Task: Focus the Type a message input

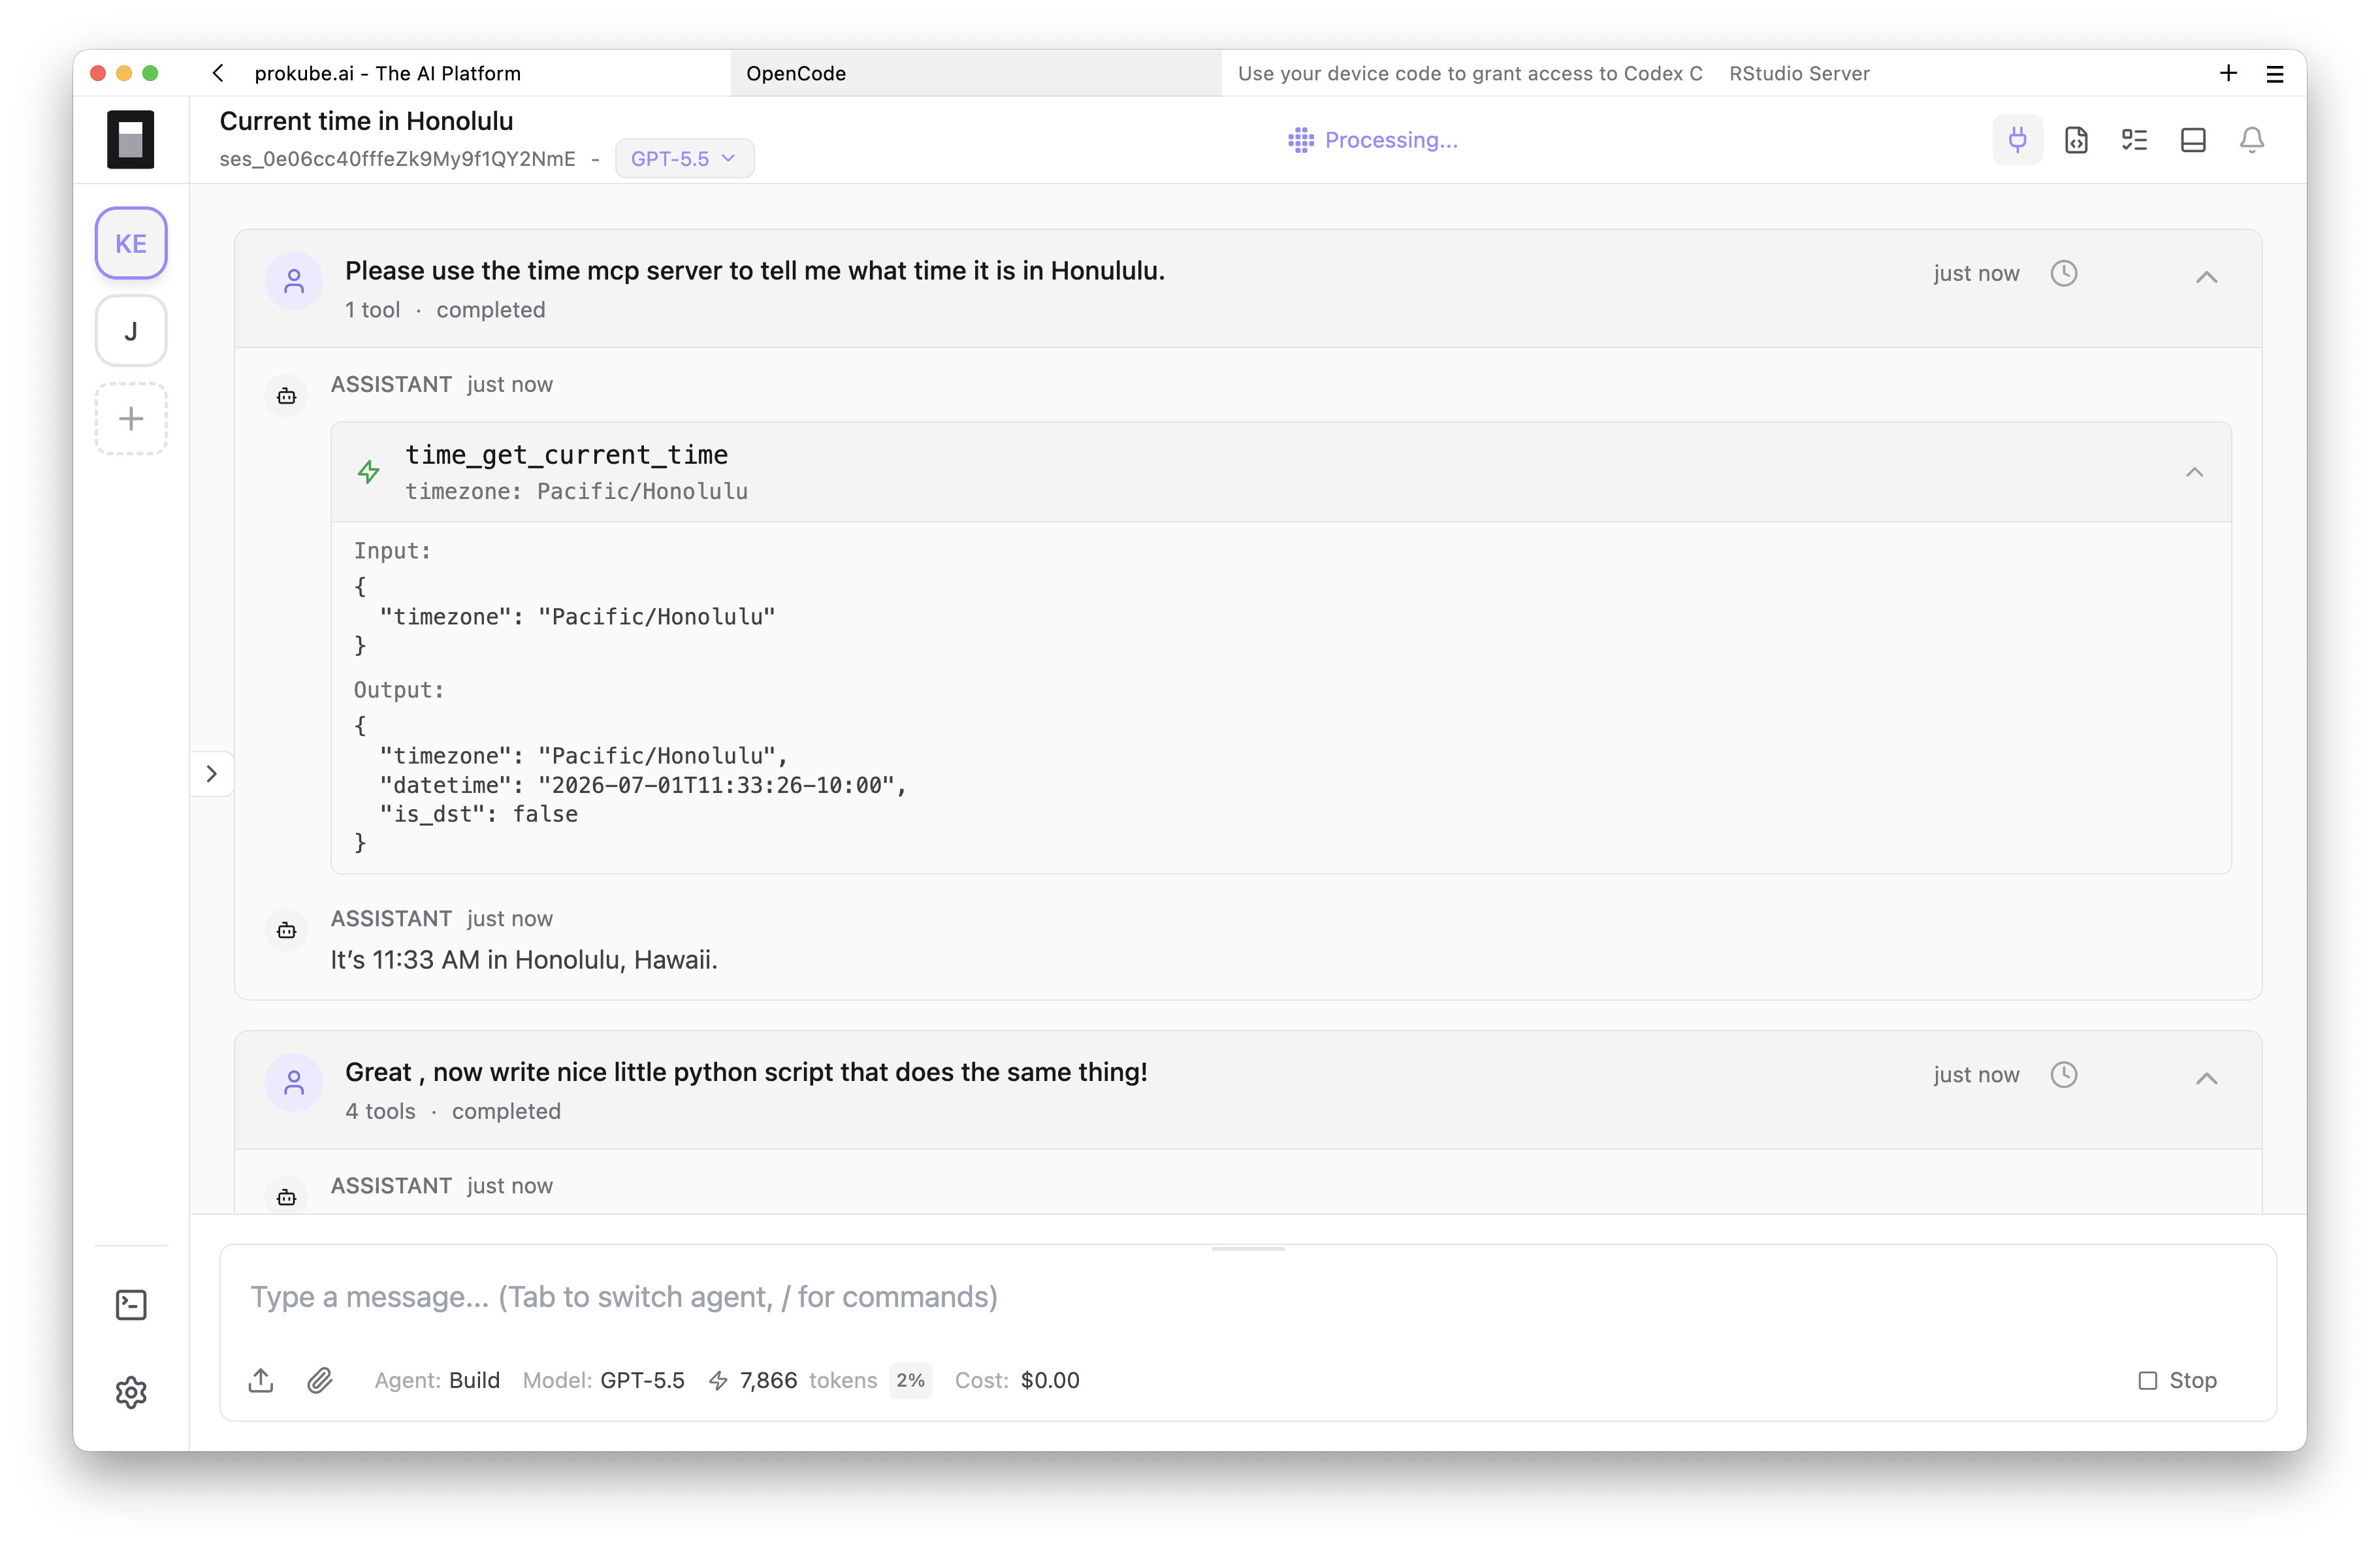Action: coord(1248,1298)
